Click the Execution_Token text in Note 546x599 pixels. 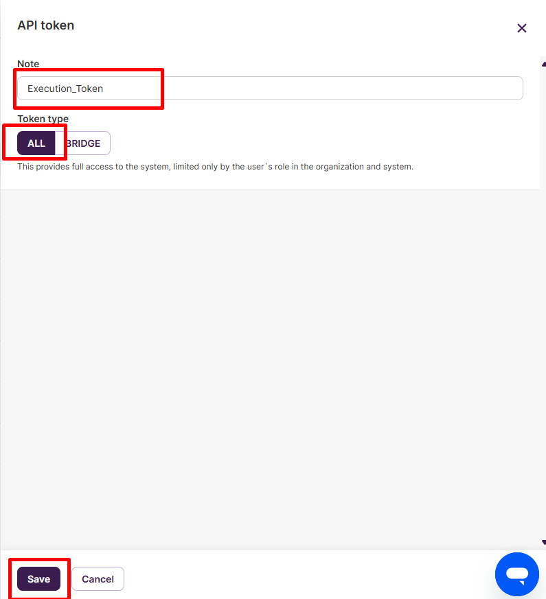(x=65, y=89)
